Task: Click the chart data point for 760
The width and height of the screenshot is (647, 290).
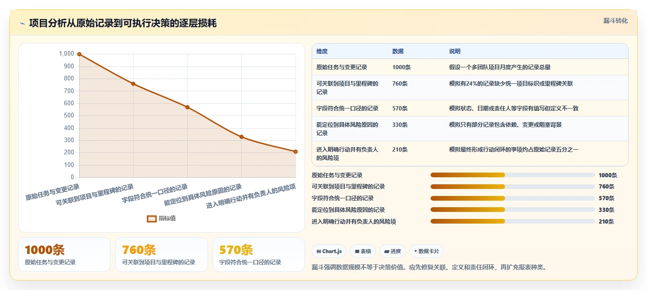Action: click(133, 84)
